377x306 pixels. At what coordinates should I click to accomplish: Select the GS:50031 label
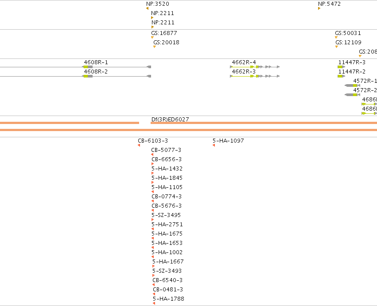tap(348, 33)
